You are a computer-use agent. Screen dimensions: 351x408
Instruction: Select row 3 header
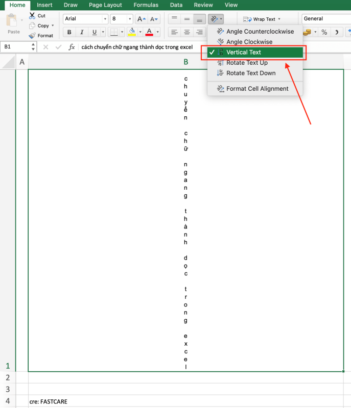coord(8,389)
